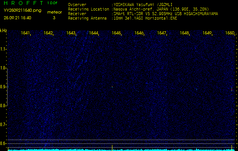238x151 pixels.
Task: Click the meteor count value 3
Action: (x=54, y=18)
